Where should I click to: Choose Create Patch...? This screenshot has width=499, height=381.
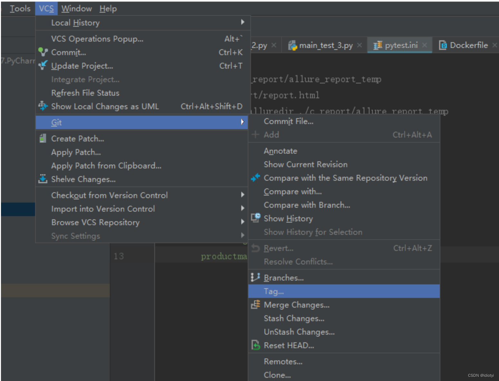(x=141, y=138)
